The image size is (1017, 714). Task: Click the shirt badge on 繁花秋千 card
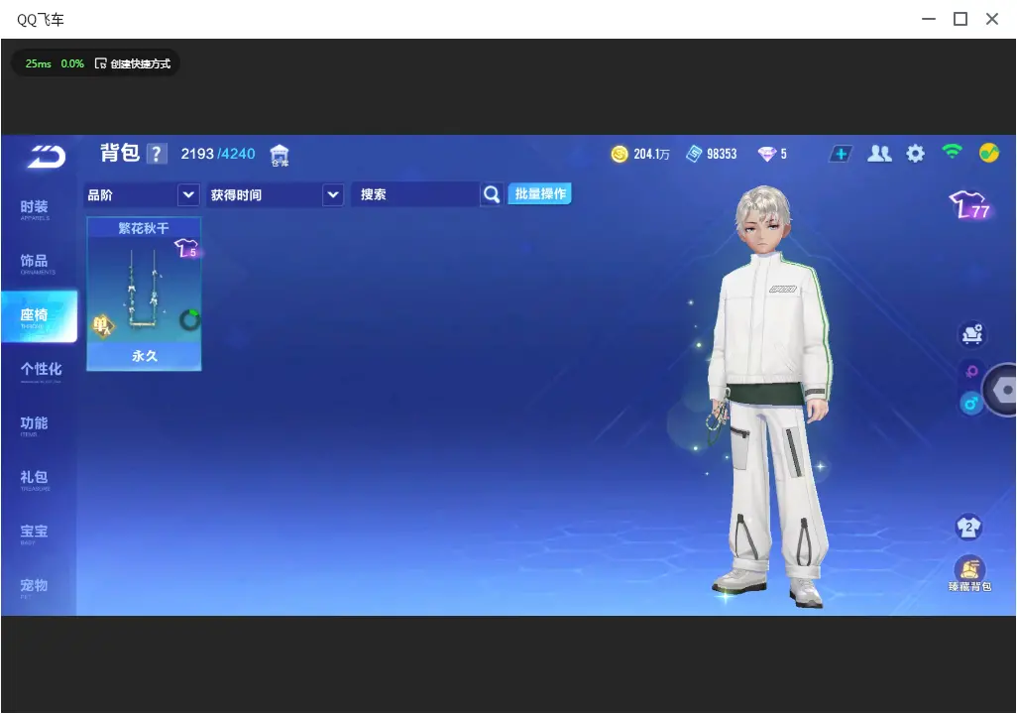[185, 248]
